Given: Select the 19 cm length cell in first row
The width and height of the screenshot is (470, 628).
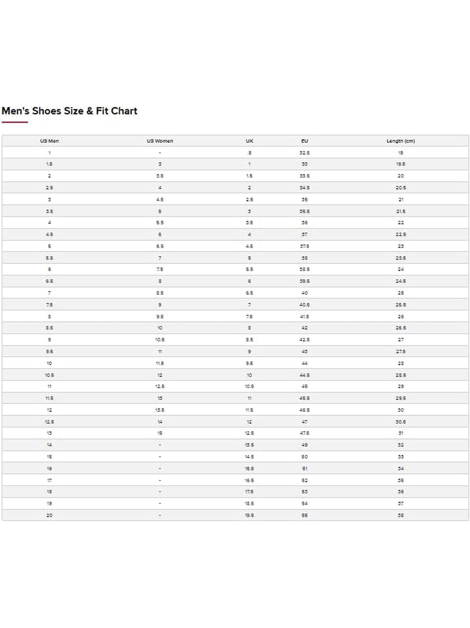Looking at the screenshot, I should point(400,153).
